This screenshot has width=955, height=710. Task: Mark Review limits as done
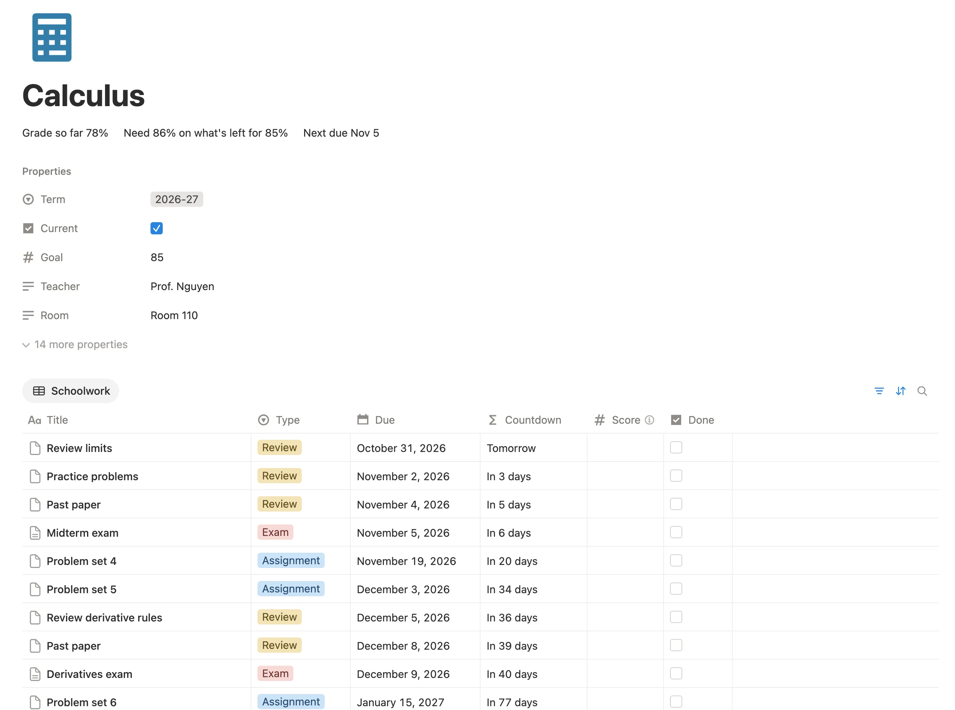(675, 447)
